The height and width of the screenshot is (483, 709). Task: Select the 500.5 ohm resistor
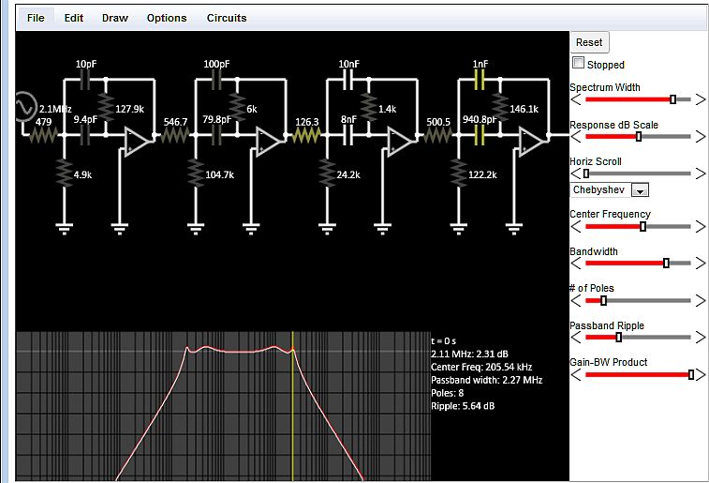[437, 135]
